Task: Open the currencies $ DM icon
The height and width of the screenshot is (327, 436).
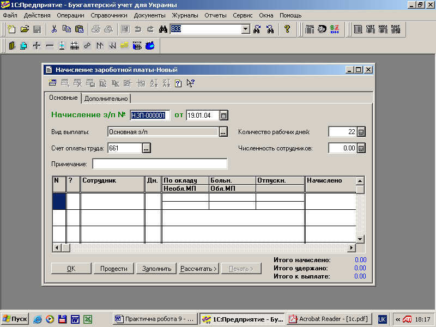Action: click(x=335, y=29)
